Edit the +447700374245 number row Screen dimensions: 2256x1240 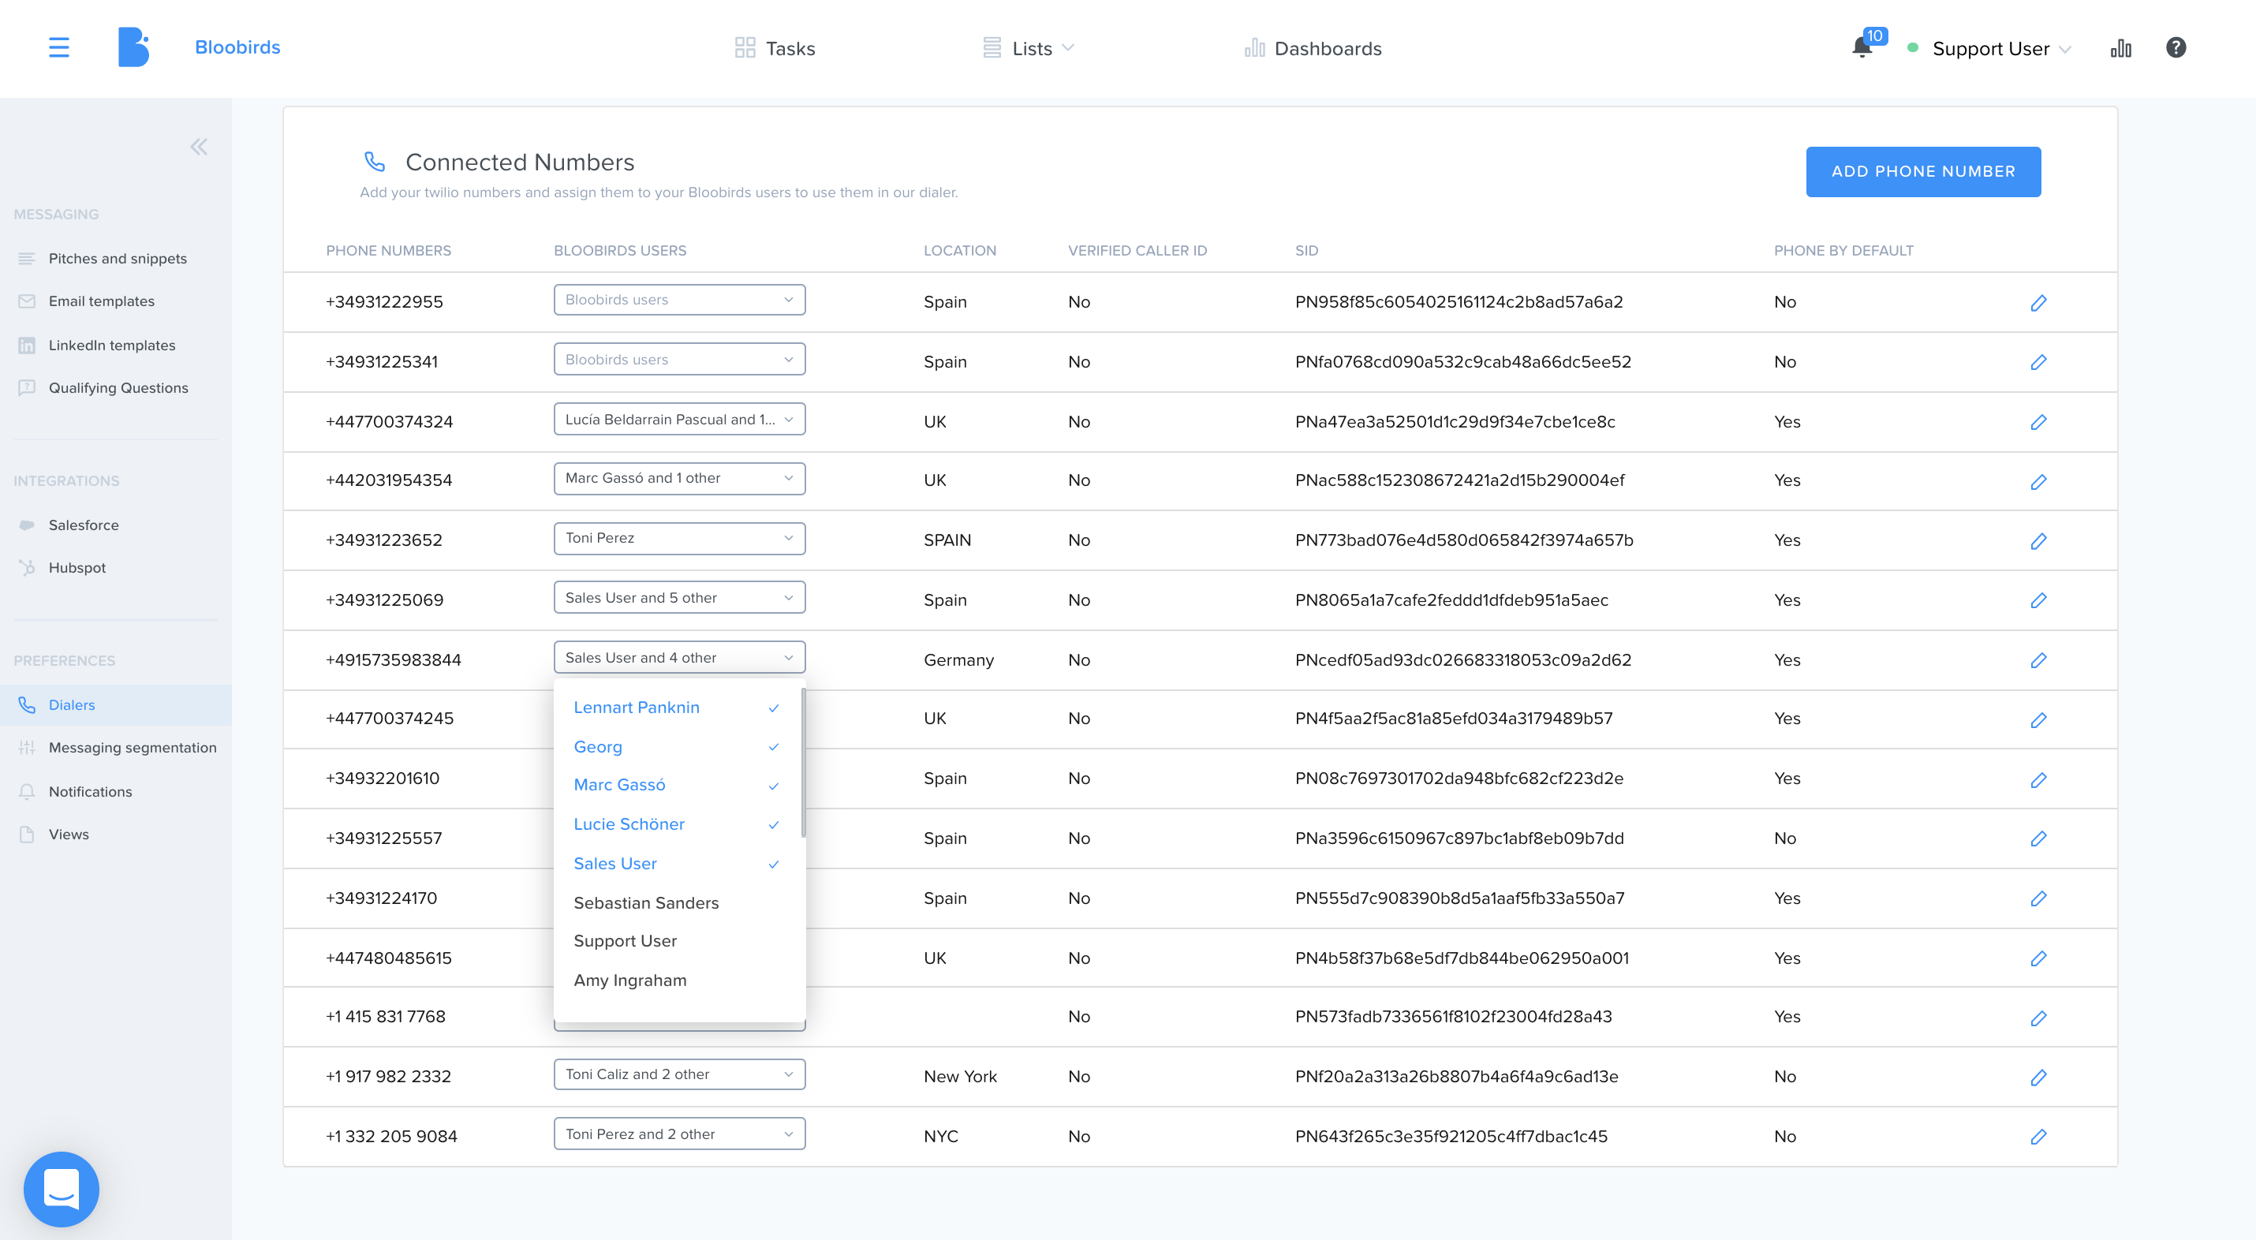2038,720
